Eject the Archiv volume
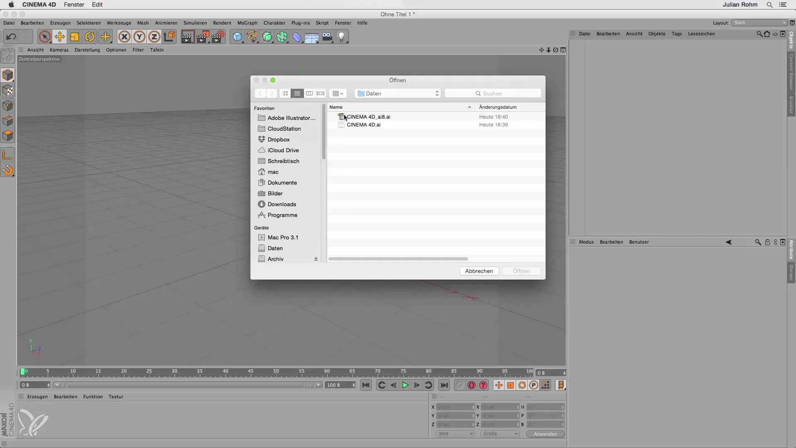This screenshot has height=448, width=796. [316, 259]
